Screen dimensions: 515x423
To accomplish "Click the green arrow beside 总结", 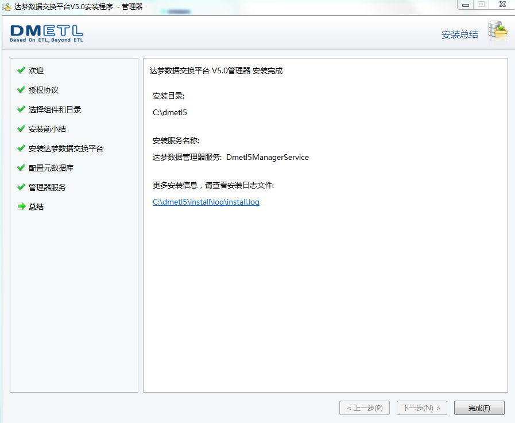I will pyautogui.click(x=21, y=206).
